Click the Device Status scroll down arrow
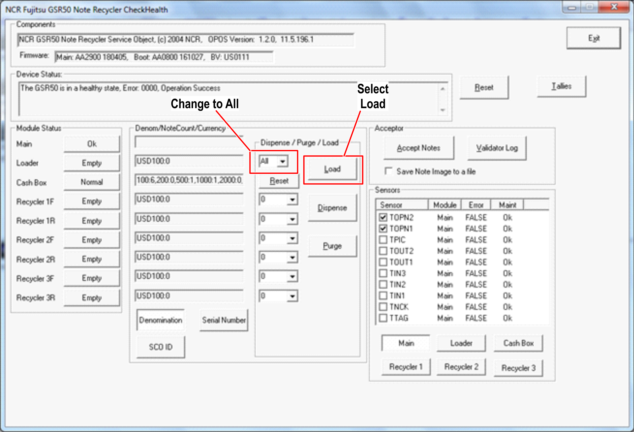 point(443,110)
